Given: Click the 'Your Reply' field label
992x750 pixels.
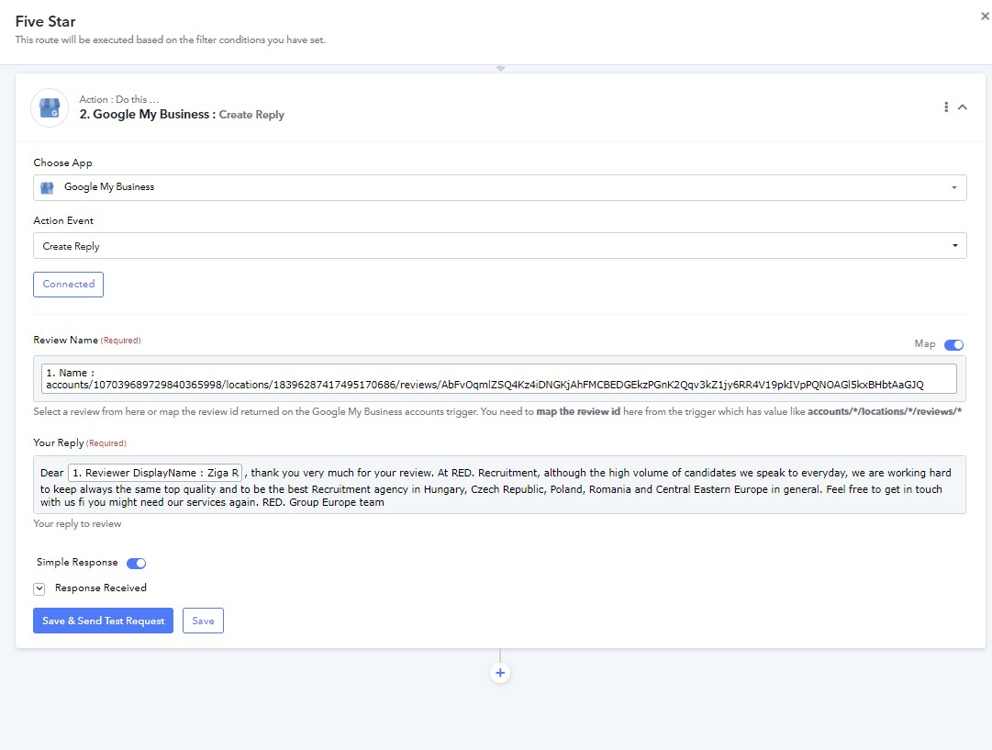Looking at the screenshot, I should coord(59,442).
